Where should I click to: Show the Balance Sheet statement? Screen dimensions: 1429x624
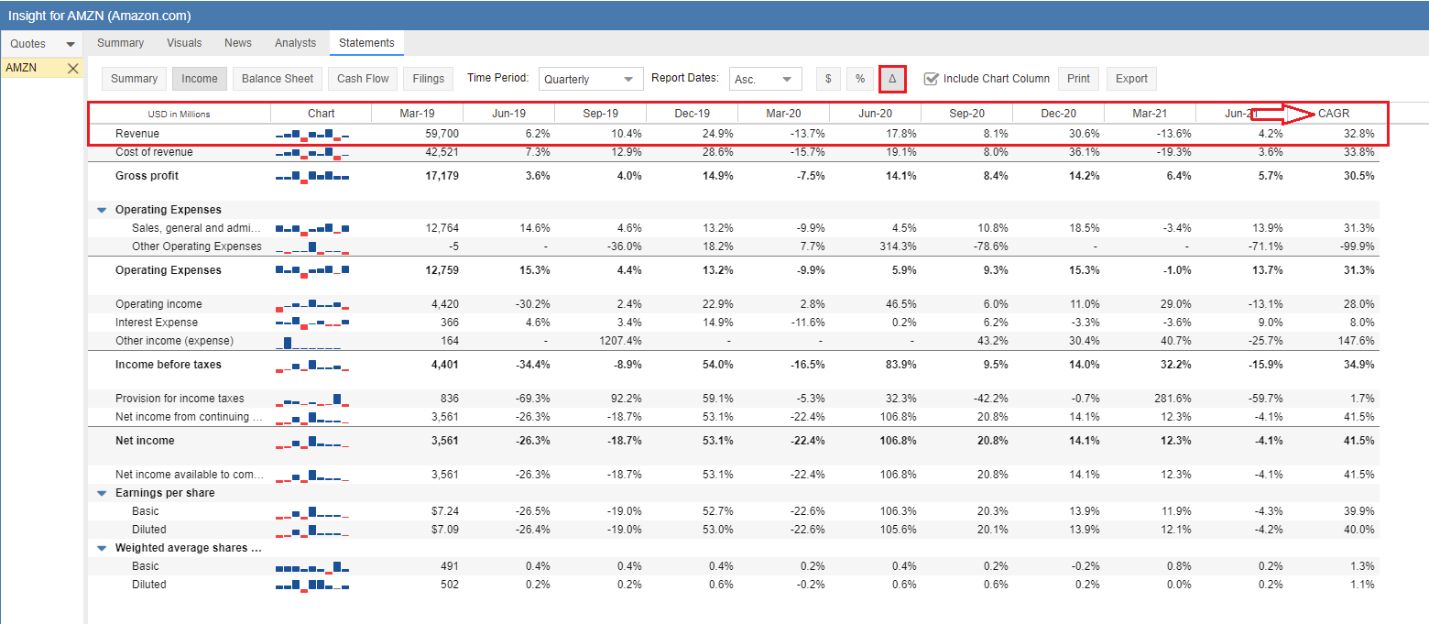[278, 79]
